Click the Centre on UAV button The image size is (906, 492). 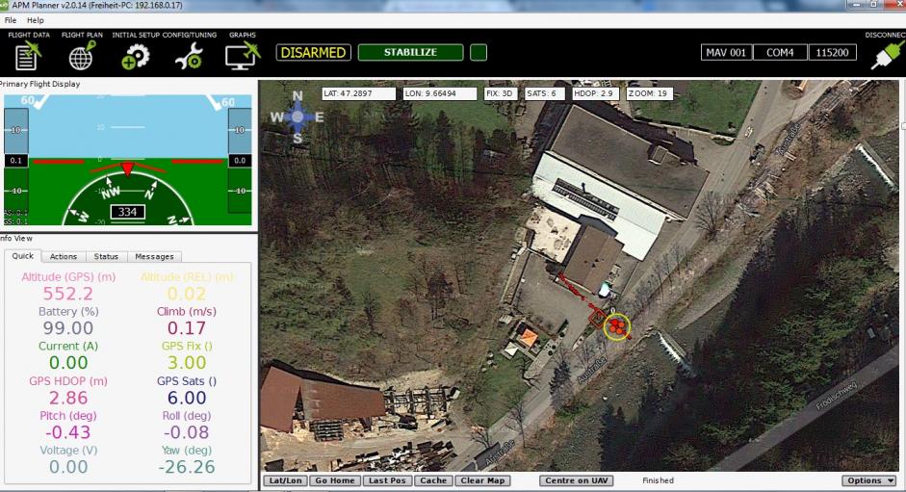click(x=577, y=480)
